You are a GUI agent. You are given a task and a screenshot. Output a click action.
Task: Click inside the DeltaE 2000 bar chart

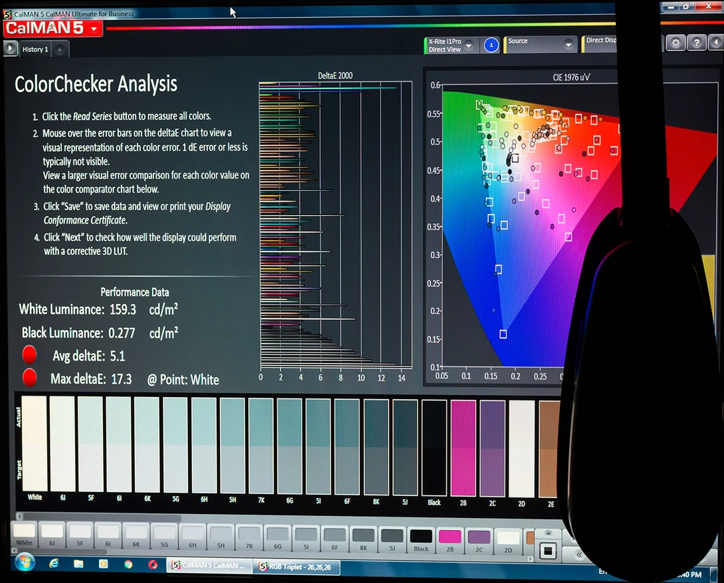[335, 225]
